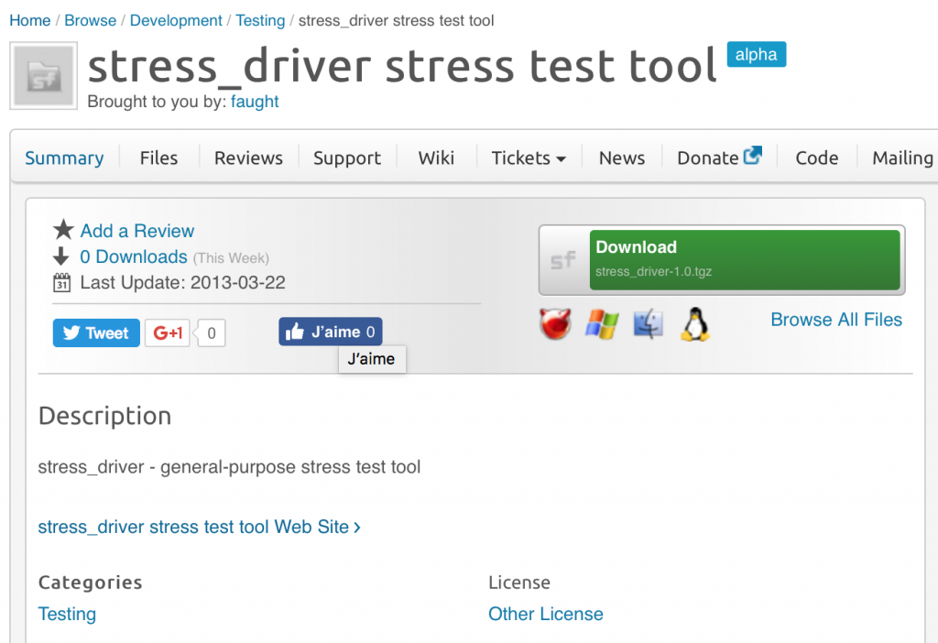
Task: Click the Tweet share button
Action: [95, 332]
